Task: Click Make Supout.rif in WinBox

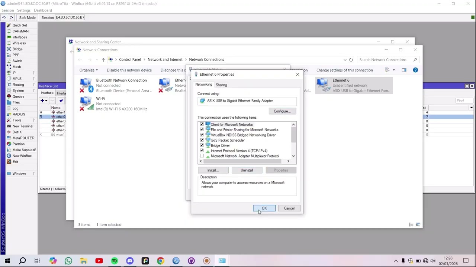Action: (x=24, y=150)
